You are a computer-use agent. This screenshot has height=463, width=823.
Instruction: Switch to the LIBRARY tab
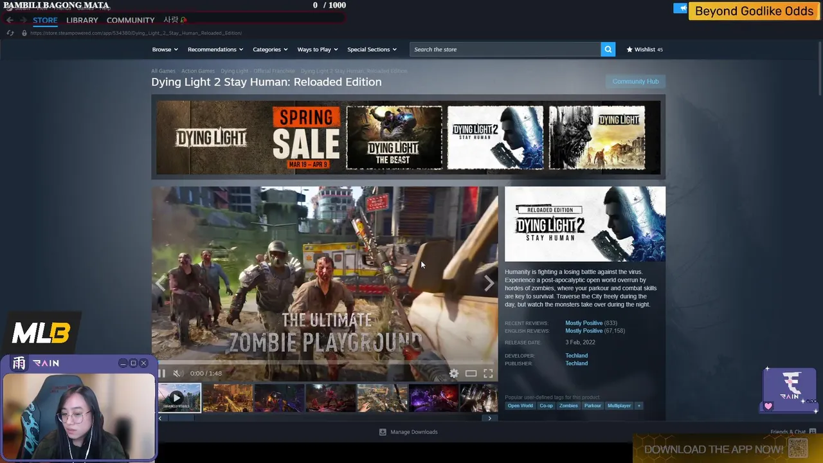coord(82,20)
